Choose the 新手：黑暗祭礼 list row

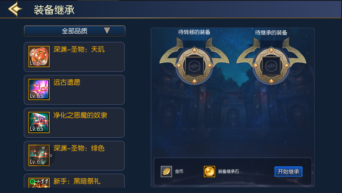(x=74, y=181)
